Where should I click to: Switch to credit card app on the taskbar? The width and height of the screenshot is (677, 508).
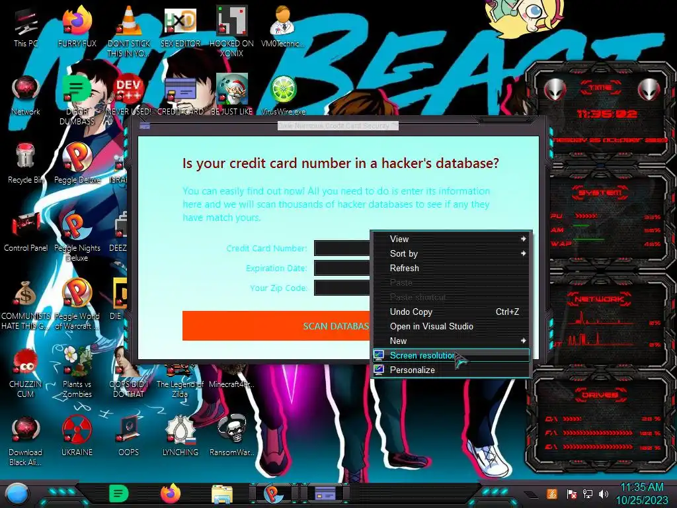tap(325, 493)
